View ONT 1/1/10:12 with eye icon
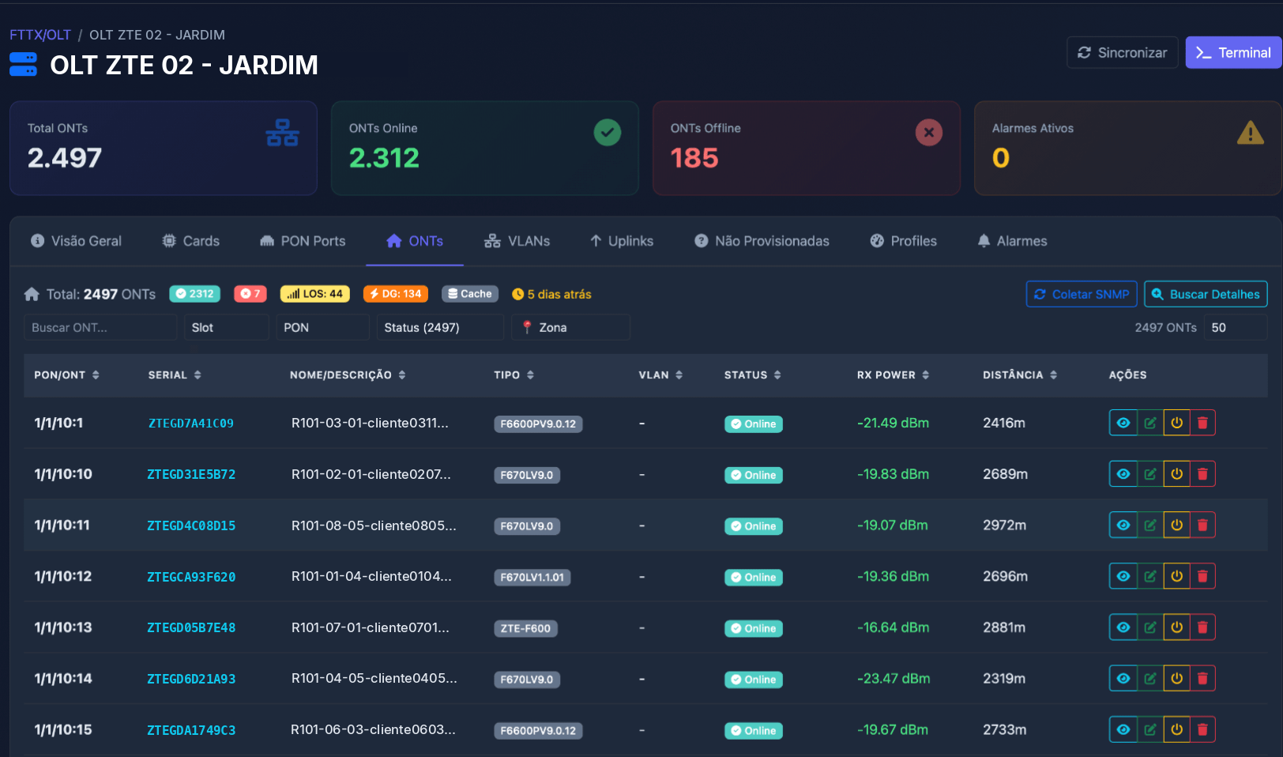 1123,576
